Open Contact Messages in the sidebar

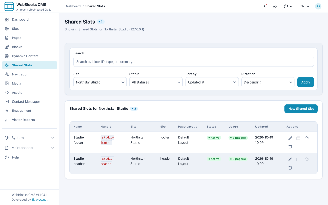point(29,101)
